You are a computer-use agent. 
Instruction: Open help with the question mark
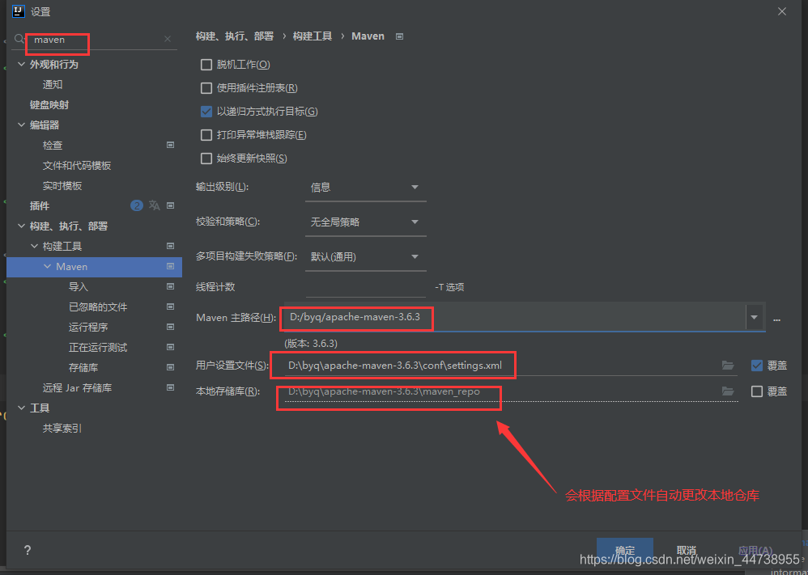pos(28,550)
